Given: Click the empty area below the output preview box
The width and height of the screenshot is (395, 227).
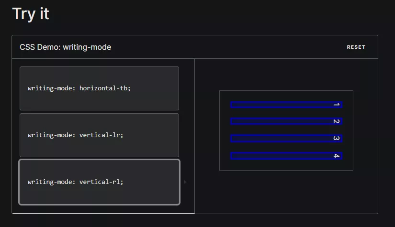Looking at the screenshot, I should pyautogui.click(x=286, y=192).
